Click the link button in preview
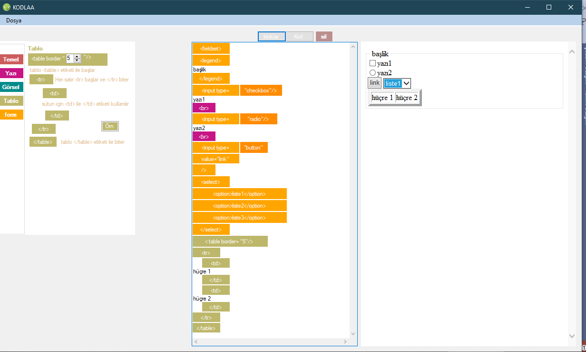This screenshot has width=586, height=352. [375, 83]
